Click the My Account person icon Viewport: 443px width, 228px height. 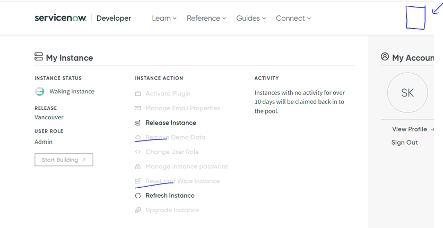pyautogui.click(x=385, y=57)
